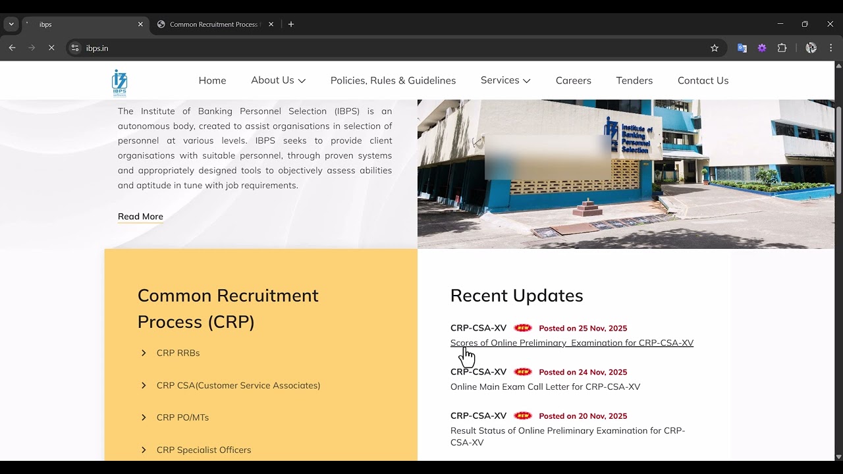Click the 'Recent Updates' heading

(x=517, y=296)
